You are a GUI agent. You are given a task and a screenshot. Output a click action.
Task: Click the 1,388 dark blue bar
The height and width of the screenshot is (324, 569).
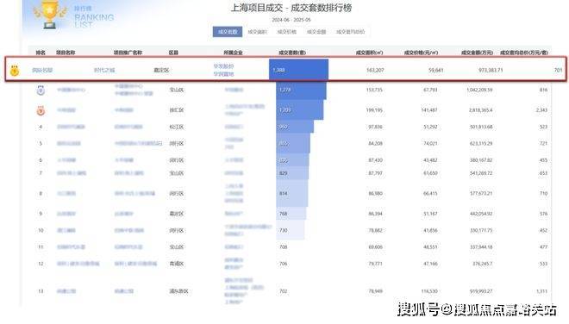coord(298,70)
